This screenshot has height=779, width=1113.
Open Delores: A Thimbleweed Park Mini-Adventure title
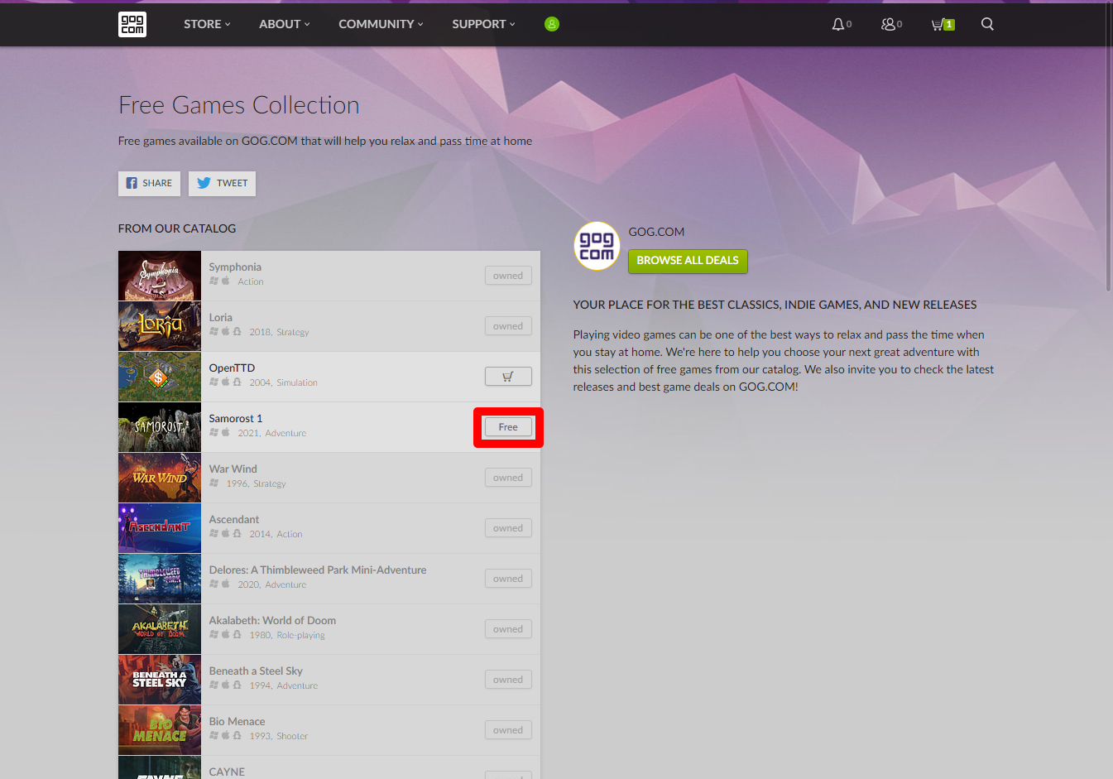pyautogui.click(x=318, y=570)
